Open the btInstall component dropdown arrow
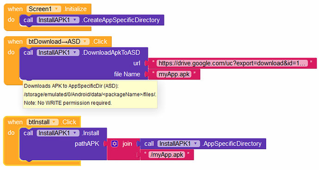 tap(54, 122)
